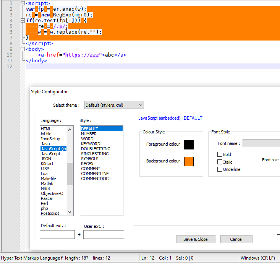Collapse the body tag fold on line 9

click(x=23, y=49)
